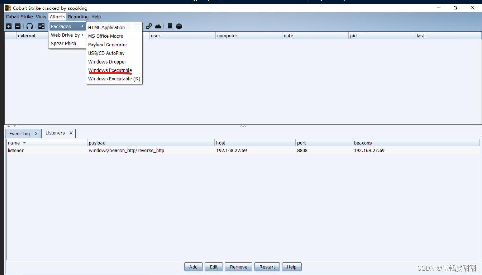The height and width of the screenshot is (275, 482).
Task: Switch to the Event Log tab
Action: click(20, 134)
